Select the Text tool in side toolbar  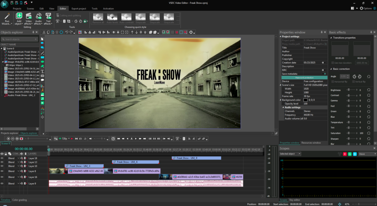click(42, 71)
